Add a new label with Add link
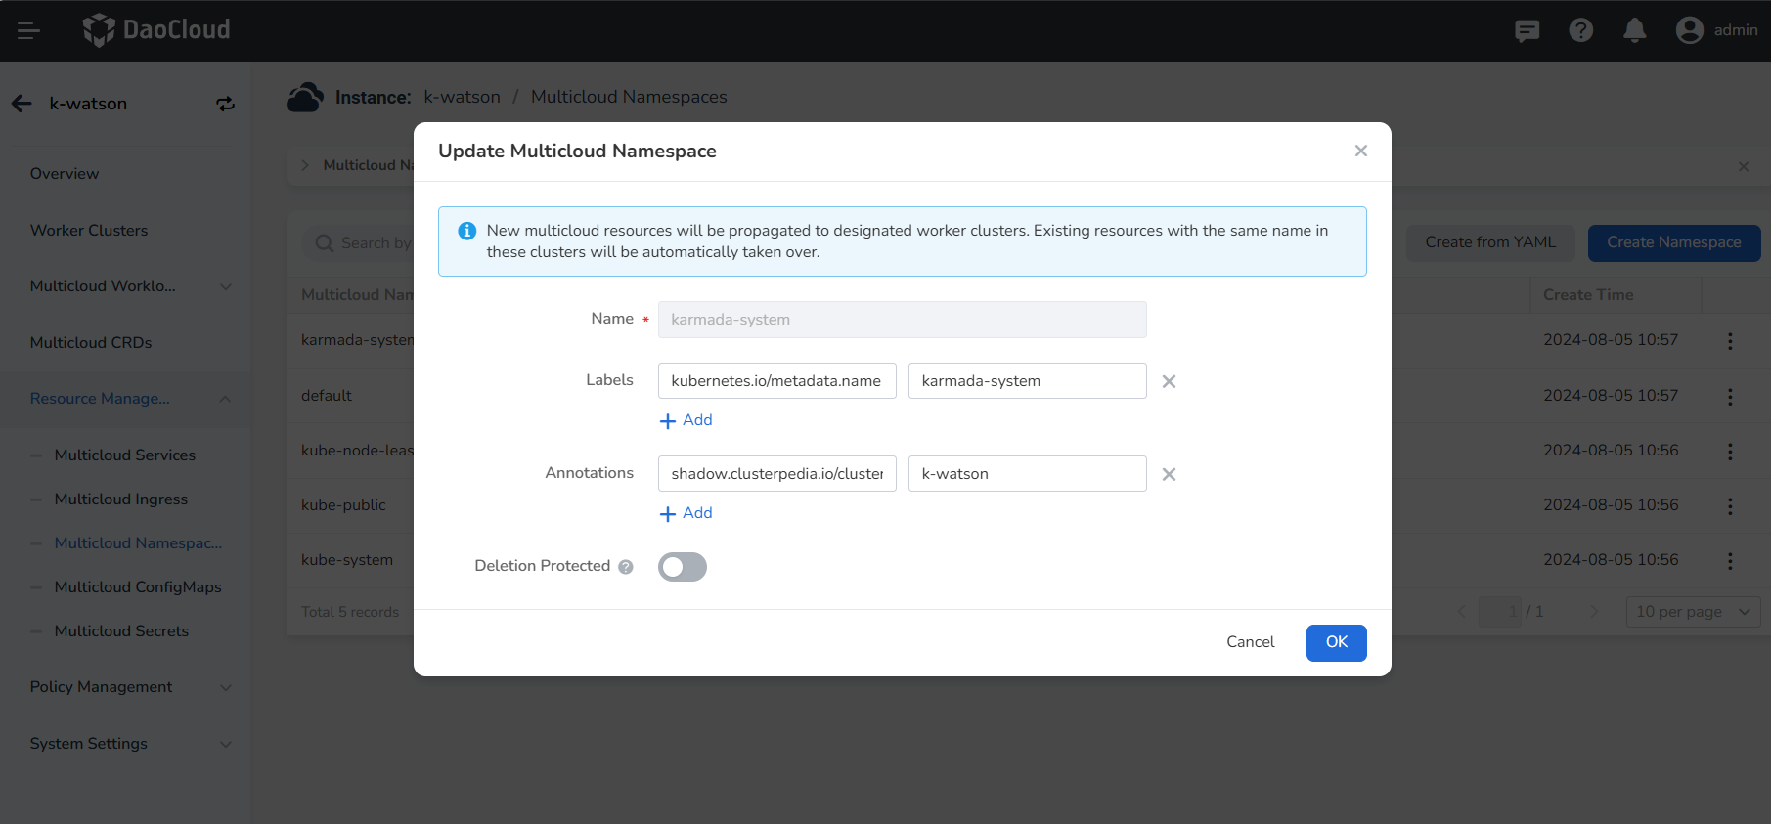Viewport: 1771px width, 824px height. pos(686,420)
